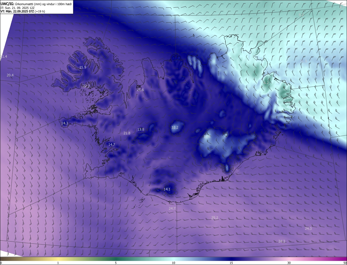Viewport: 347px width, 265px height.
Task: Click the 20.4 value label over the sea
Action: [x=10, y=75]
